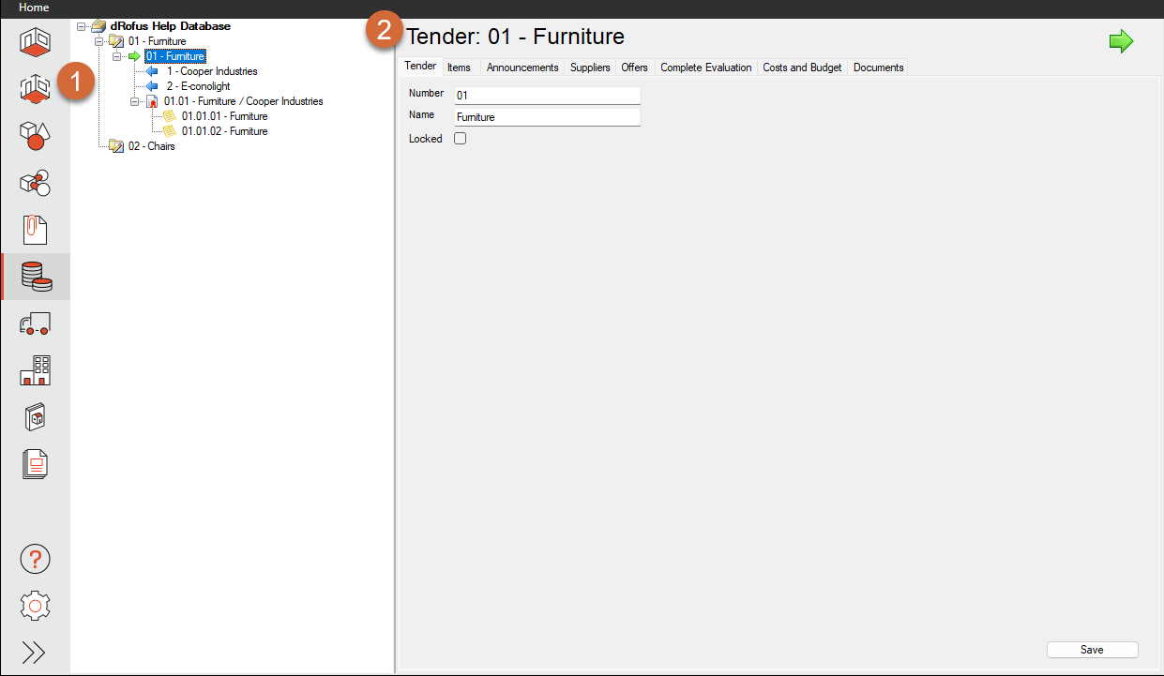Select 02 - Chairs in the tree

click(x=151, y=146)
